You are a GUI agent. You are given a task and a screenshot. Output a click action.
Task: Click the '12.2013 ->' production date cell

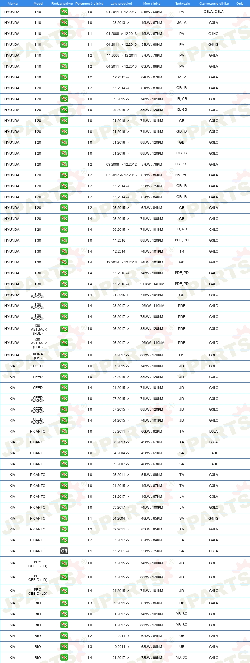coord(121,77)
